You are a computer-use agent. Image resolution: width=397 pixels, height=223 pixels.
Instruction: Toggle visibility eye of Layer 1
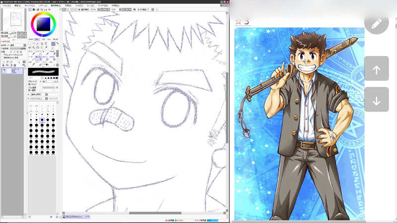(4, 69)
